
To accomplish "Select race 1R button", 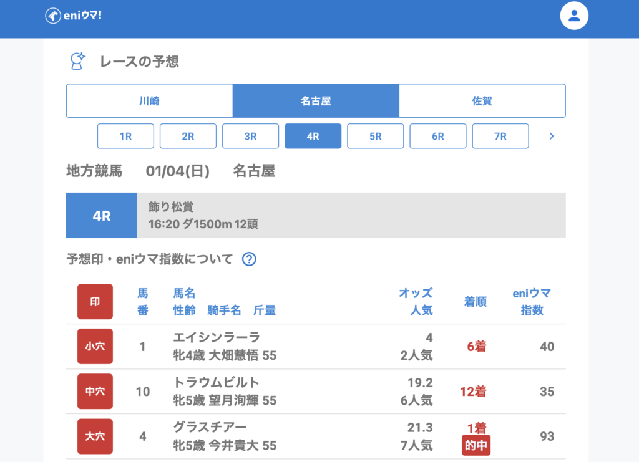I will pyautogui.click(x=125, y=136).
